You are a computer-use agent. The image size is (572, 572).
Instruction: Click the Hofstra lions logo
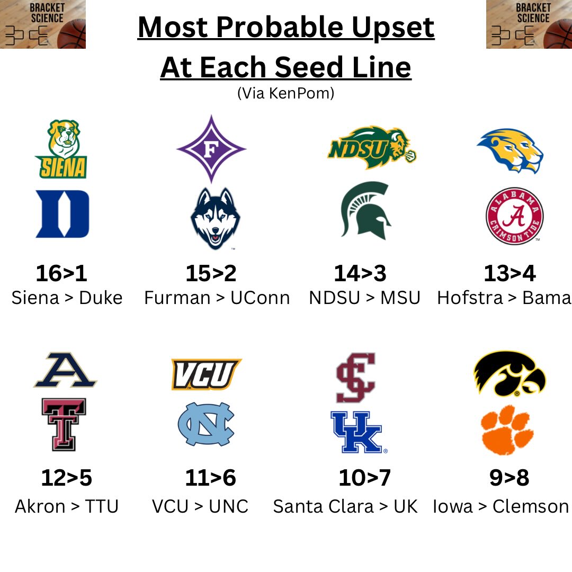(x=510, y=150)
